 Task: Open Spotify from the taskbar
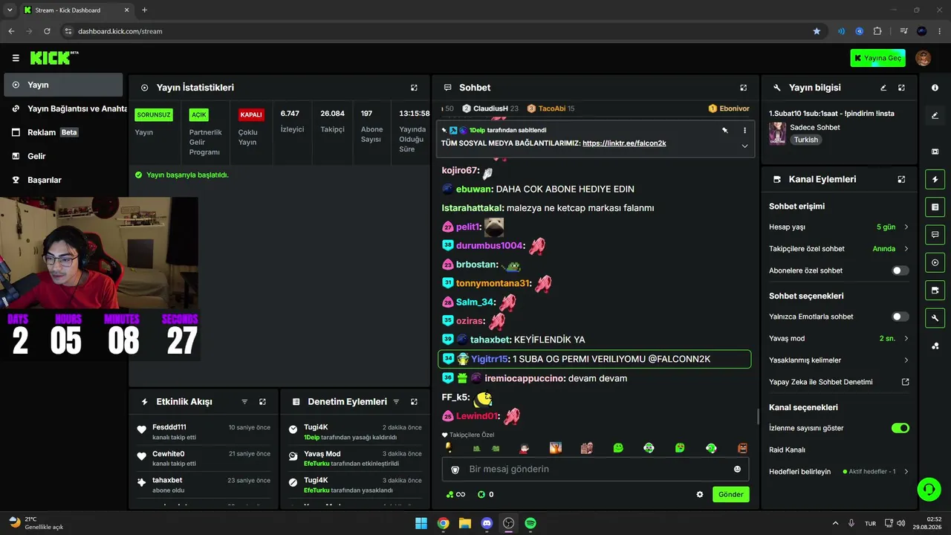coord(530,523)
